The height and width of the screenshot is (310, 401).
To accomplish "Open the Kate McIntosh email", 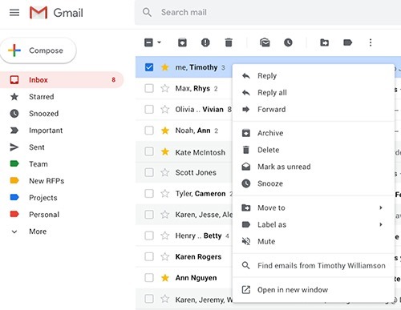I will click(x=200, y=152).
